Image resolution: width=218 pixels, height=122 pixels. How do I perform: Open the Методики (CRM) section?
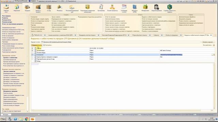135,8
